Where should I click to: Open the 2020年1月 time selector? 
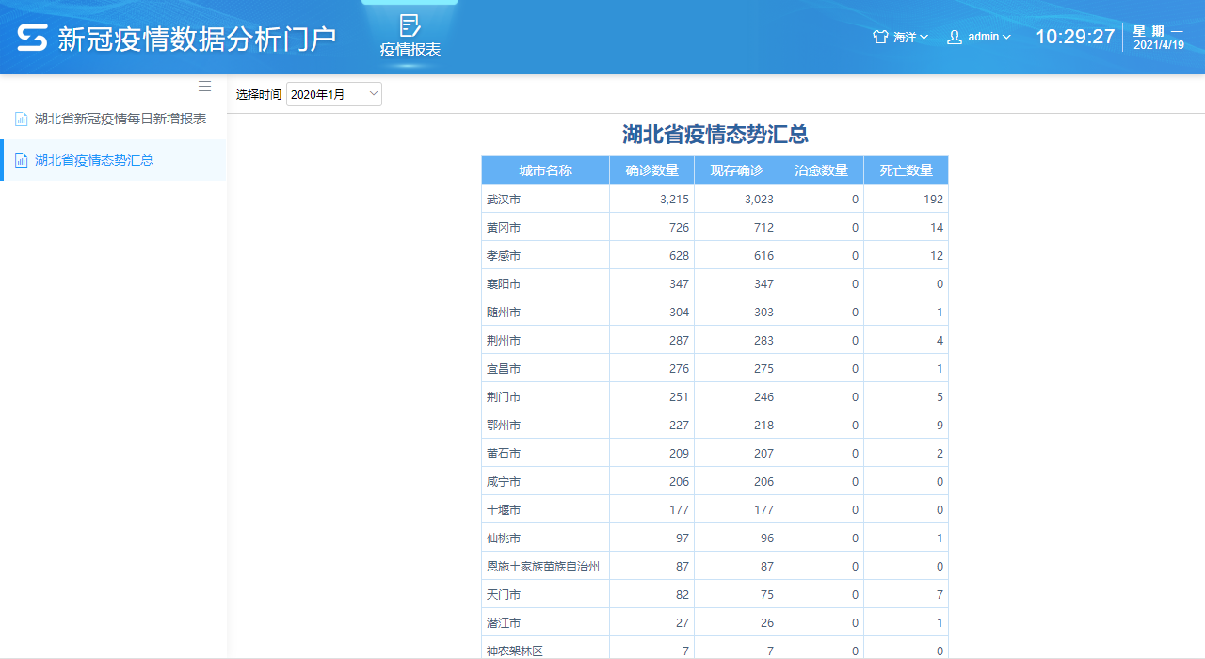click(x=334, y=94)
